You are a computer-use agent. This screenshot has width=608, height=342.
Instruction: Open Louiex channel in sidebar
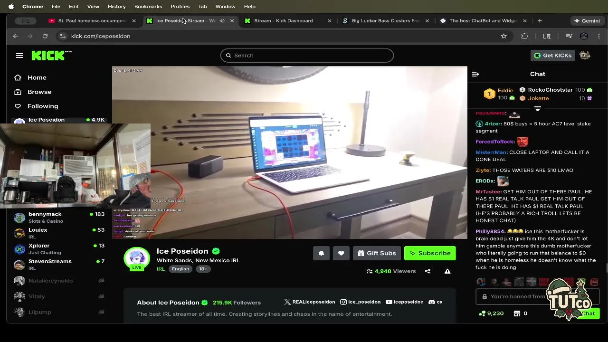tap(59, 233)
